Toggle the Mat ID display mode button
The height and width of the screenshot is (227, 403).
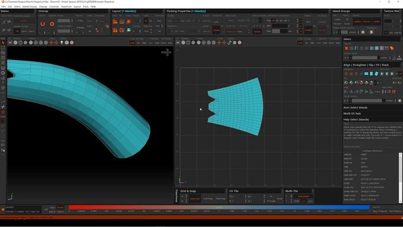(52, 212)
